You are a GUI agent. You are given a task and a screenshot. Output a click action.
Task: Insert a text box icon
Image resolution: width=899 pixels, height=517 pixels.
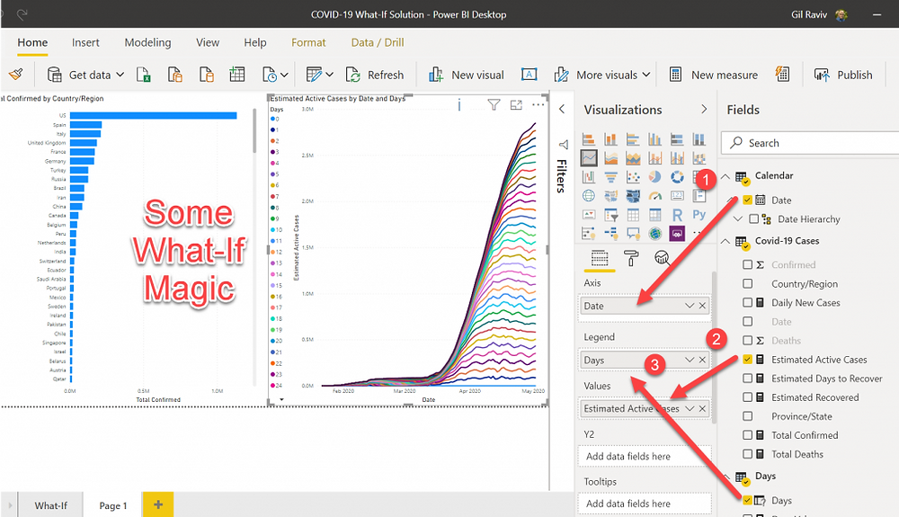529,75
